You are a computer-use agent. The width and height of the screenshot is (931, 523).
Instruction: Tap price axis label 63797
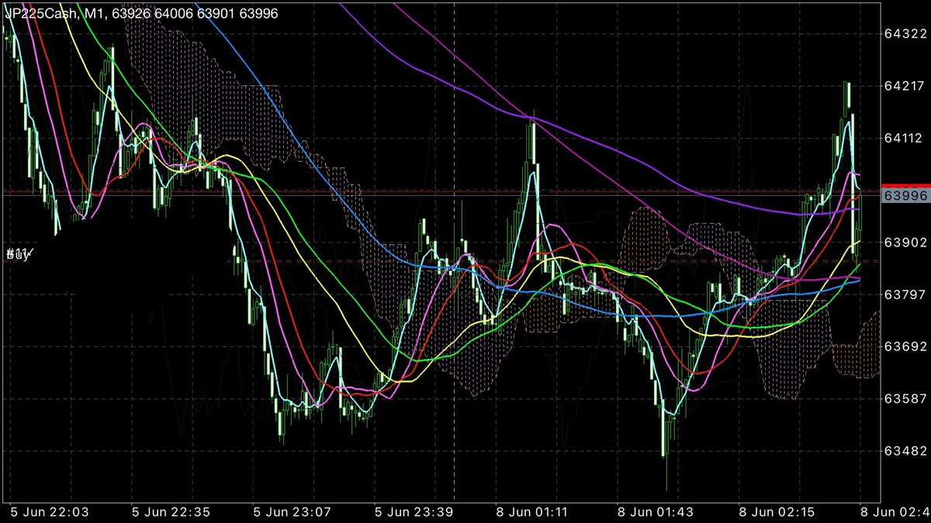coord(905,294)
